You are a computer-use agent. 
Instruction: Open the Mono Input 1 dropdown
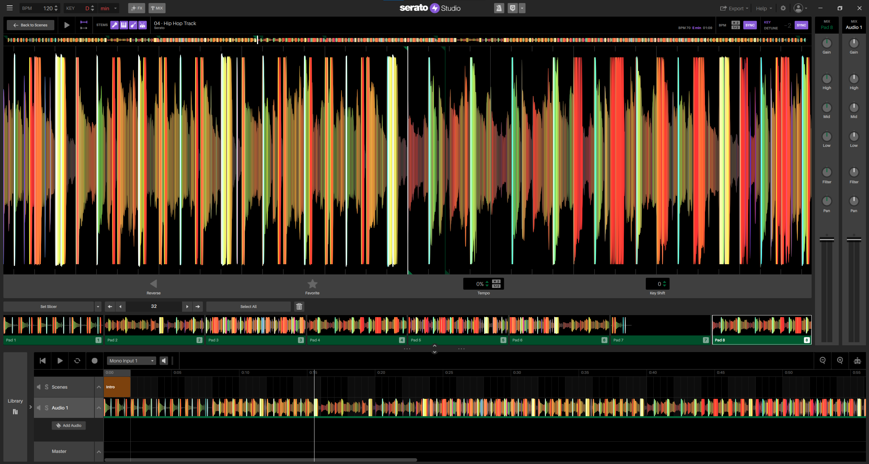pos(131,361)
